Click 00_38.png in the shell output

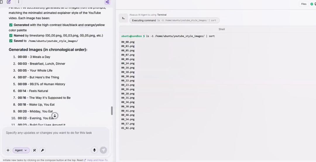tap(128, 107)
